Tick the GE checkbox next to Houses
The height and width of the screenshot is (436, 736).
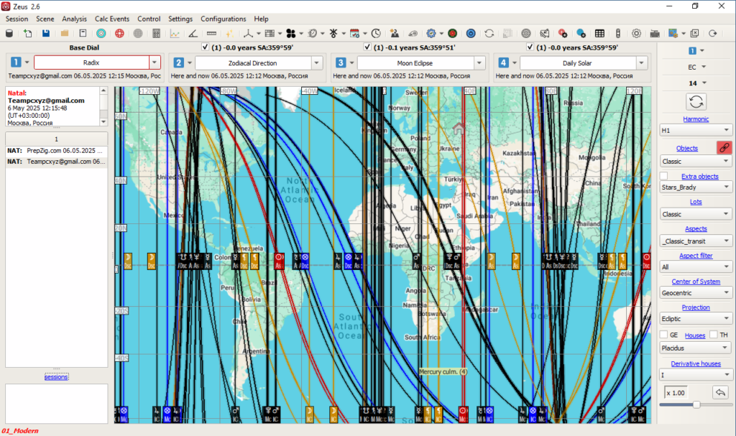click(x=664, y=335)
